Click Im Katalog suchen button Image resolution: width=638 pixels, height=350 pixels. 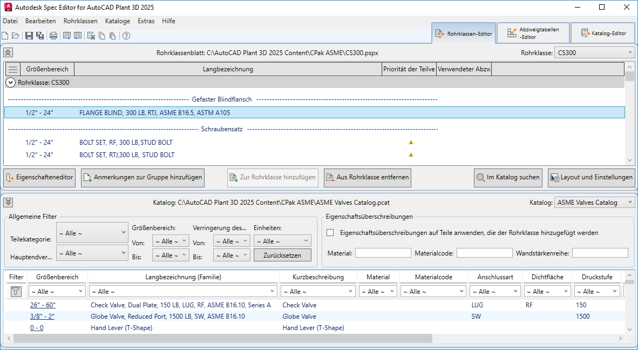click(x=508, y=178)
